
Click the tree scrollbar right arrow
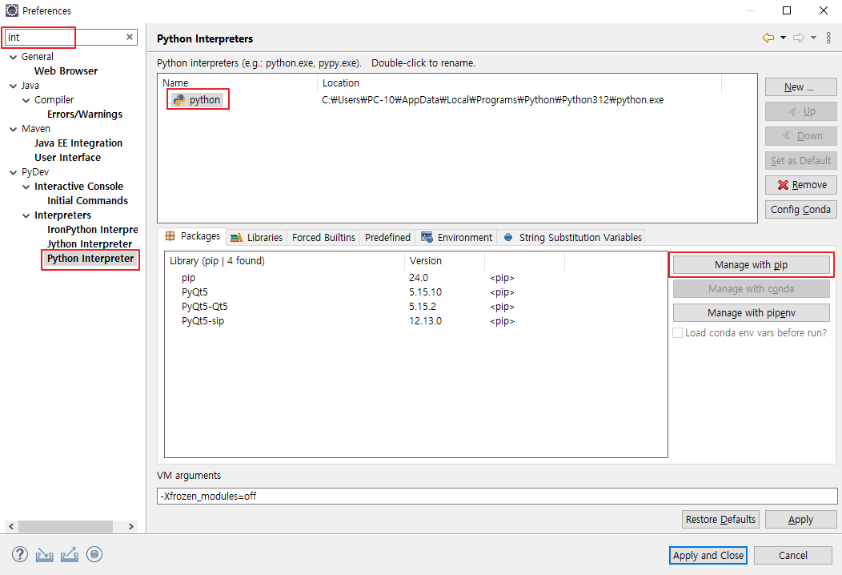click(131, 527)
